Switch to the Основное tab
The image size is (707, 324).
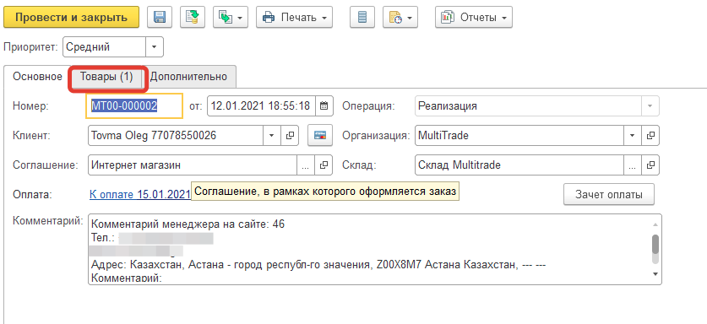(x=37, y=77)
